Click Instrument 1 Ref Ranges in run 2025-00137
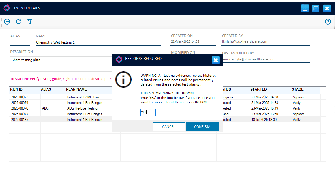The height and width of the screenshot is (175, 335). point(84,120)
